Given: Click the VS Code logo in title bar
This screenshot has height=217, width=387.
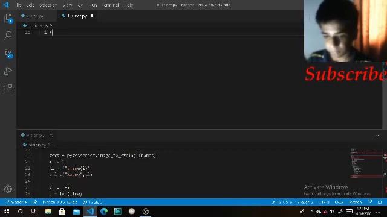Looking at the screenshot, I should (5, 5).
